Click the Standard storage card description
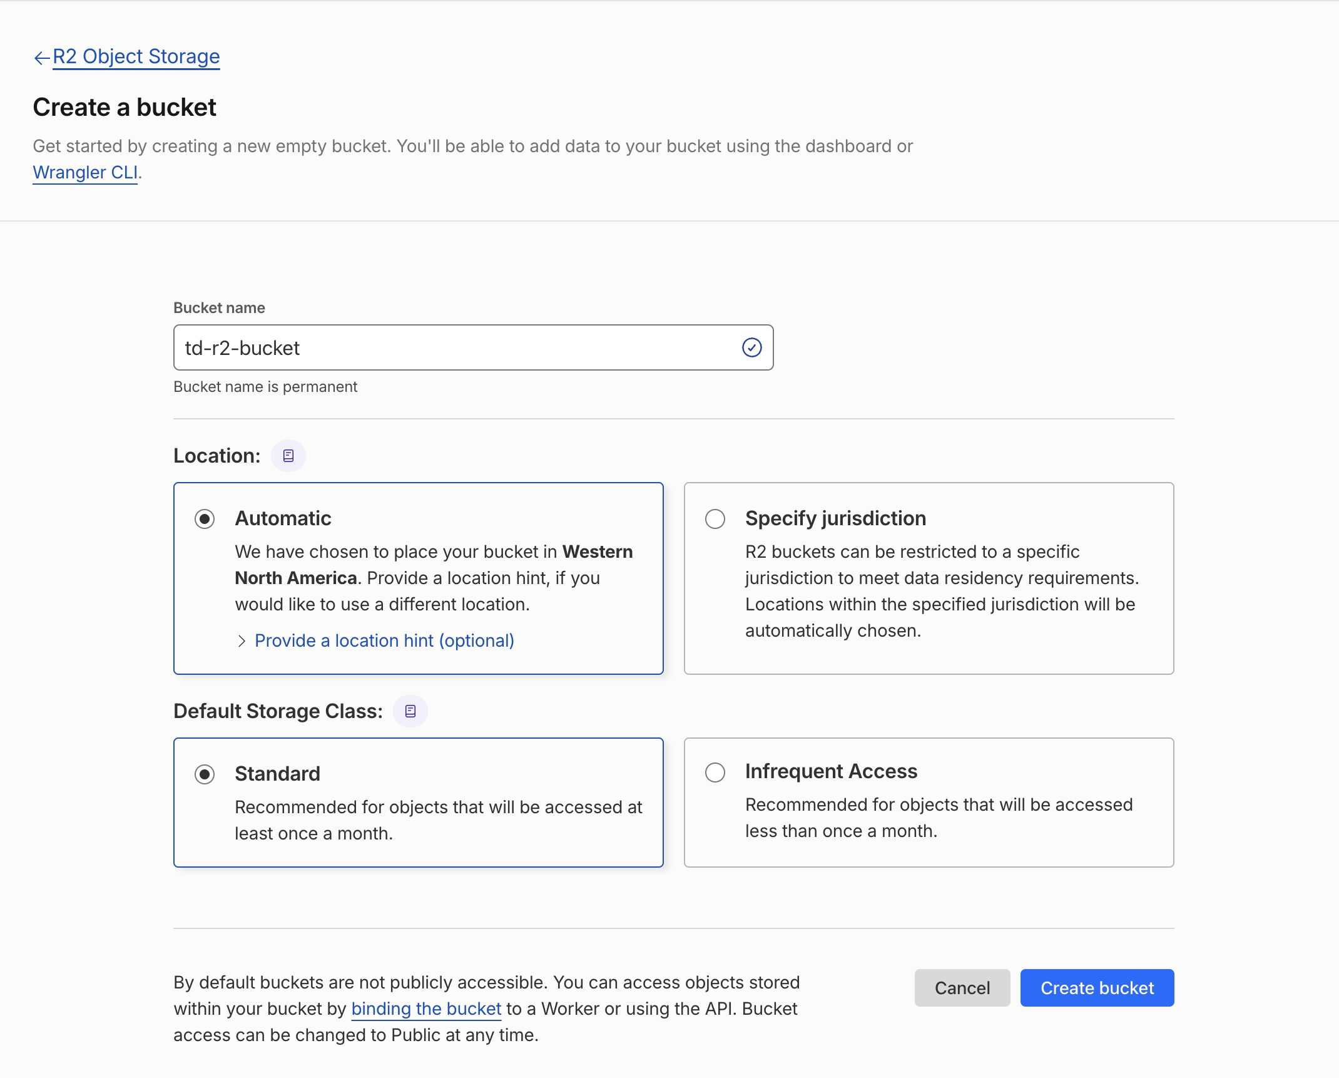 tap(438, 820)
